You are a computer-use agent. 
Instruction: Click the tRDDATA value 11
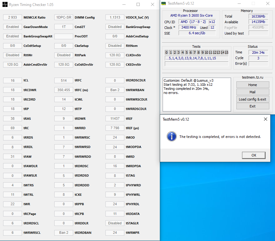115,214
